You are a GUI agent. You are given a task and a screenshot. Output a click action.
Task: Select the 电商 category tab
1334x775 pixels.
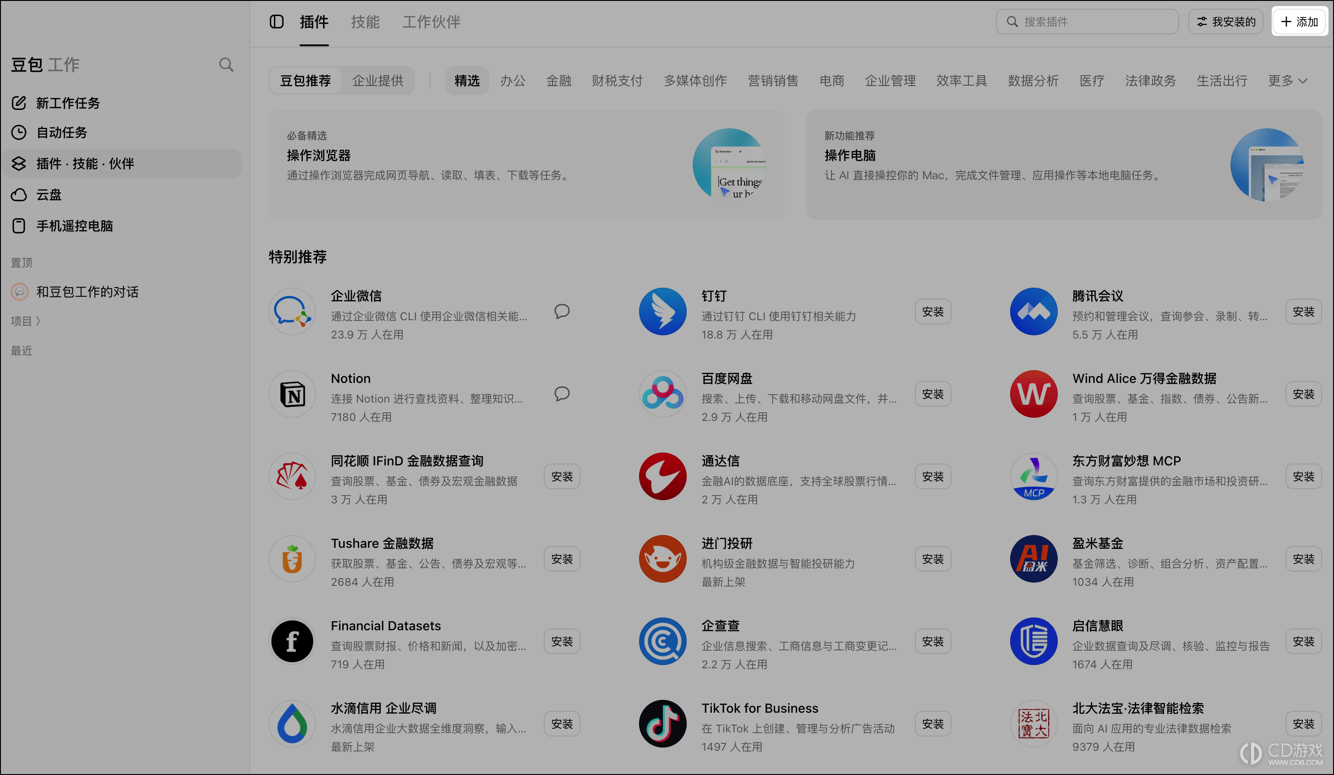[x=831, y=81]
